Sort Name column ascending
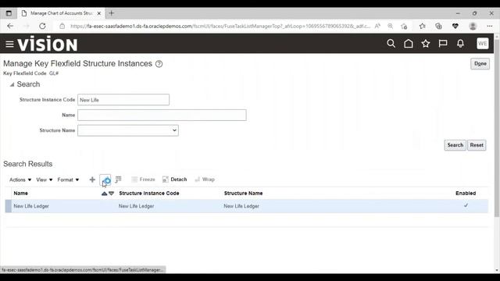 click(104, 194)
